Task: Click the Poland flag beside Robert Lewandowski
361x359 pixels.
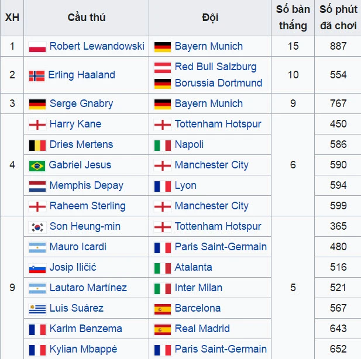Action: click(x=37, y=46)
